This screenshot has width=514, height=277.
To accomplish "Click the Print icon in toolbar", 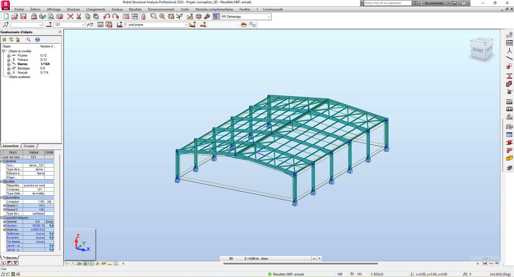I will pyautogui.click(x=34, y=17).
